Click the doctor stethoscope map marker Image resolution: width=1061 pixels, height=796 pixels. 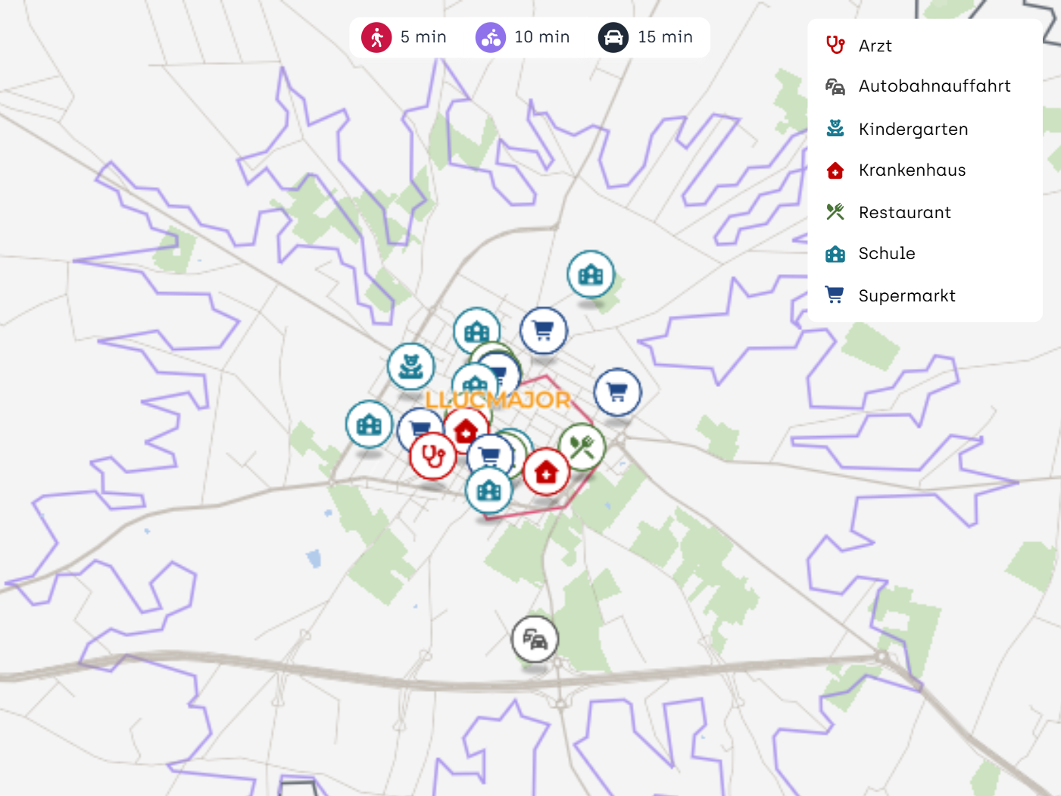pyautogui.click(x=432, y=457)
